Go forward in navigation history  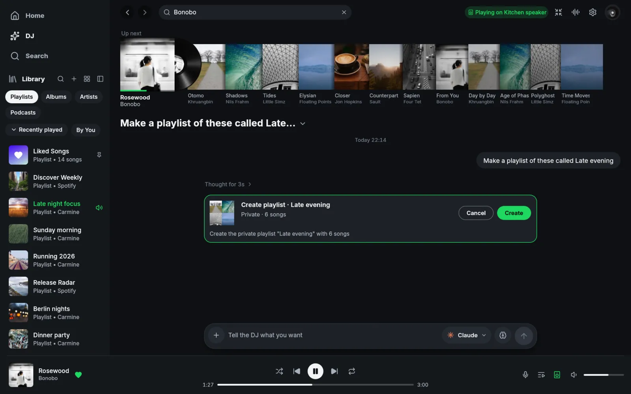[145, 12]
